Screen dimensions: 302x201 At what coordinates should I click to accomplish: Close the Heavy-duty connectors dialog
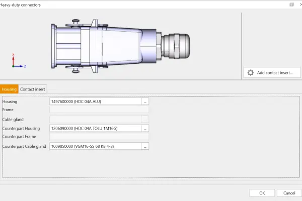coord(300,5)
